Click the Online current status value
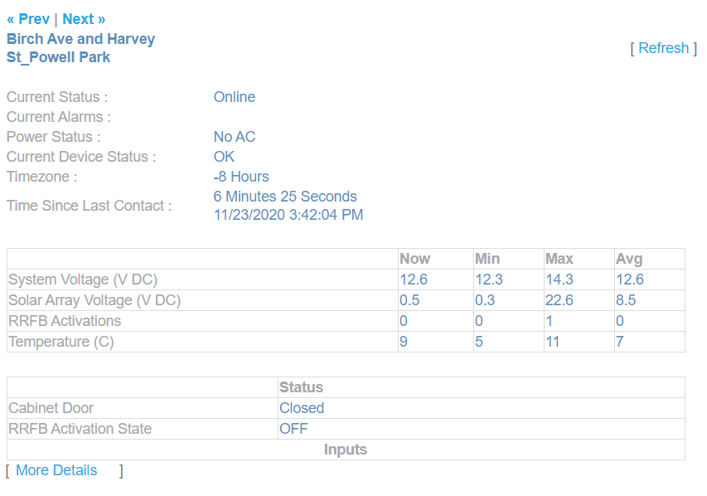This screenshot has height=496, width=707. [235, 97]
